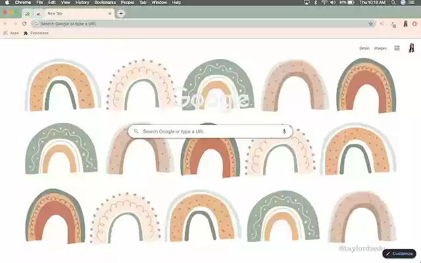Click the pencil extension icon in toolbar

coord(393,25)
